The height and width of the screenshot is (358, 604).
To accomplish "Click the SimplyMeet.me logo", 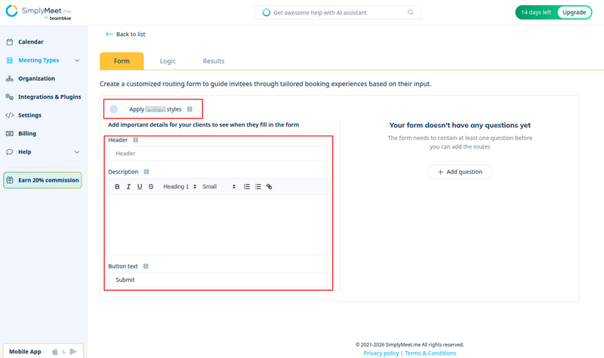I will (x=39, y=12).
